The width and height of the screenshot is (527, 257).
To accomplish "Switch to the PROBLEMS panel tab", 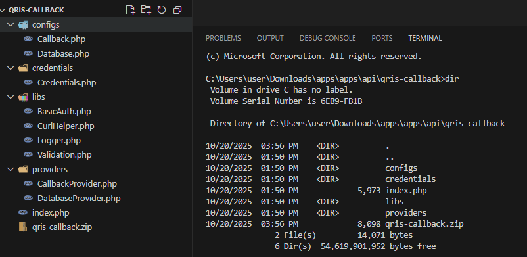I will (x=223, y=38).
